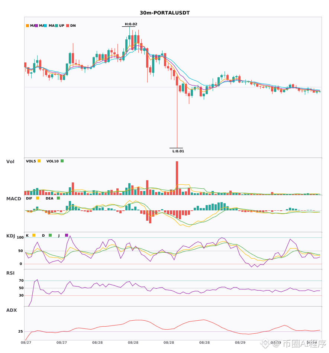Click the H:0.02 high price annotation
The height and width of the screenshot is (353, 329).
click(131, 24)
